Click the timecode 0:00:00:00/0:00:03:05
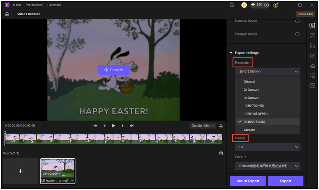The image size is (319, 190). (x=20, y=126)
